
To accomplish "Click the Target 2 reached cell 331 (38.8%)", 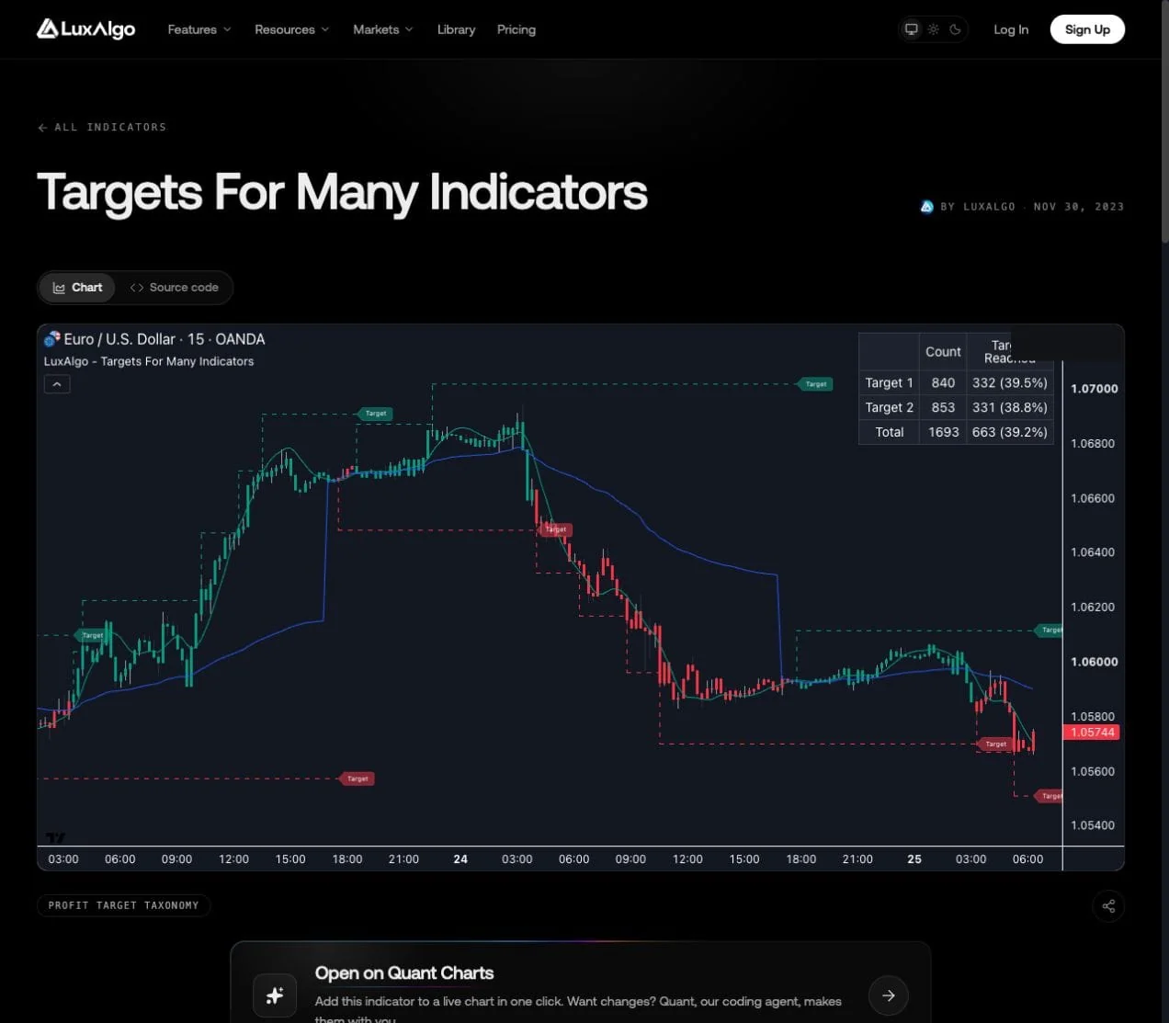I will pos(1009,407).
